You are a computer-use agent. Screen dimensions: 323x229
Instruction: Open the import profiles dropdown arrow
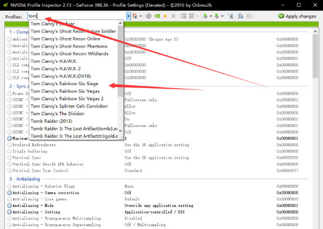222,16
